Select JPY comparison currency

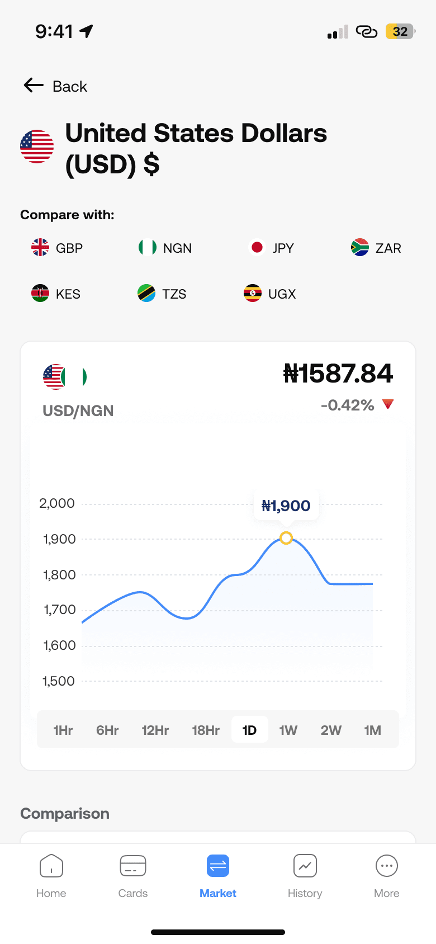point(272,247)
